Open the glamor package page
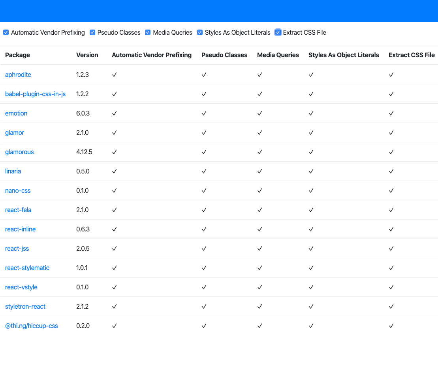 15,132
